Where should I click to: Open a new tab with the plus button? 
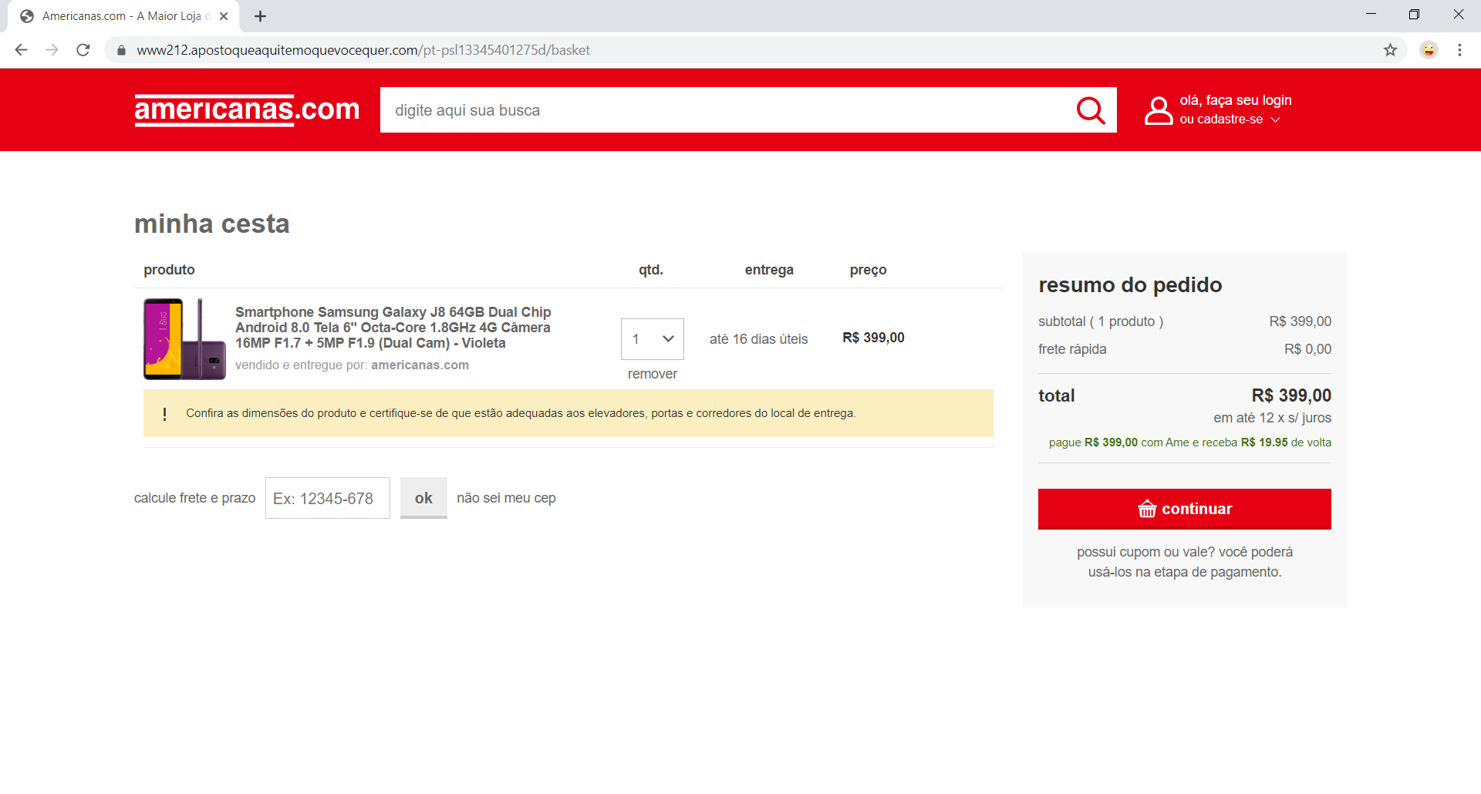(x=261, y=16)
